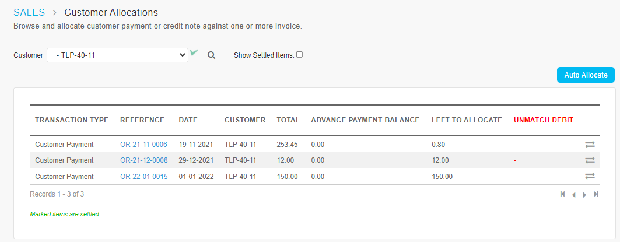Click the Unmatch Debit column header
This screenshot has width=620, height=242.
coord(544,120)
